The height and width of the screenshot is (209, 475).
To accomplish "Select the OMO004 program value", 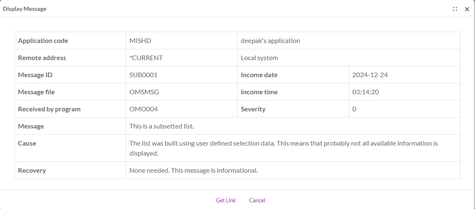I will [143, 109].
